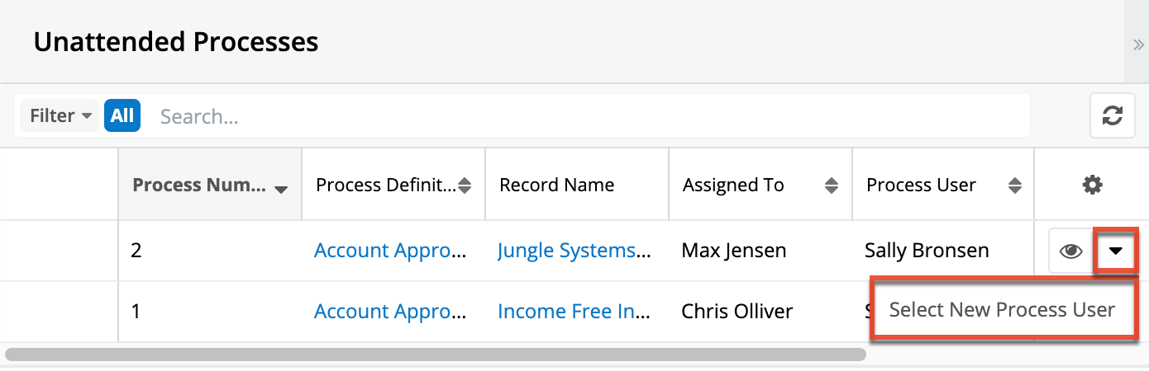Sort by the Assigned To column
This screenshot has width=1149, height=371.
832,186
